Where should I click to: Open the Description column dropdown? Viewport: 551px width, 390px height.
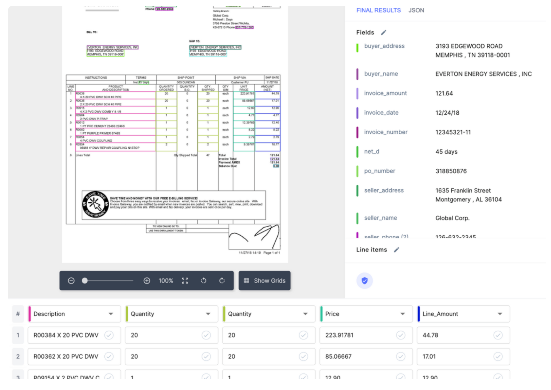111,314
